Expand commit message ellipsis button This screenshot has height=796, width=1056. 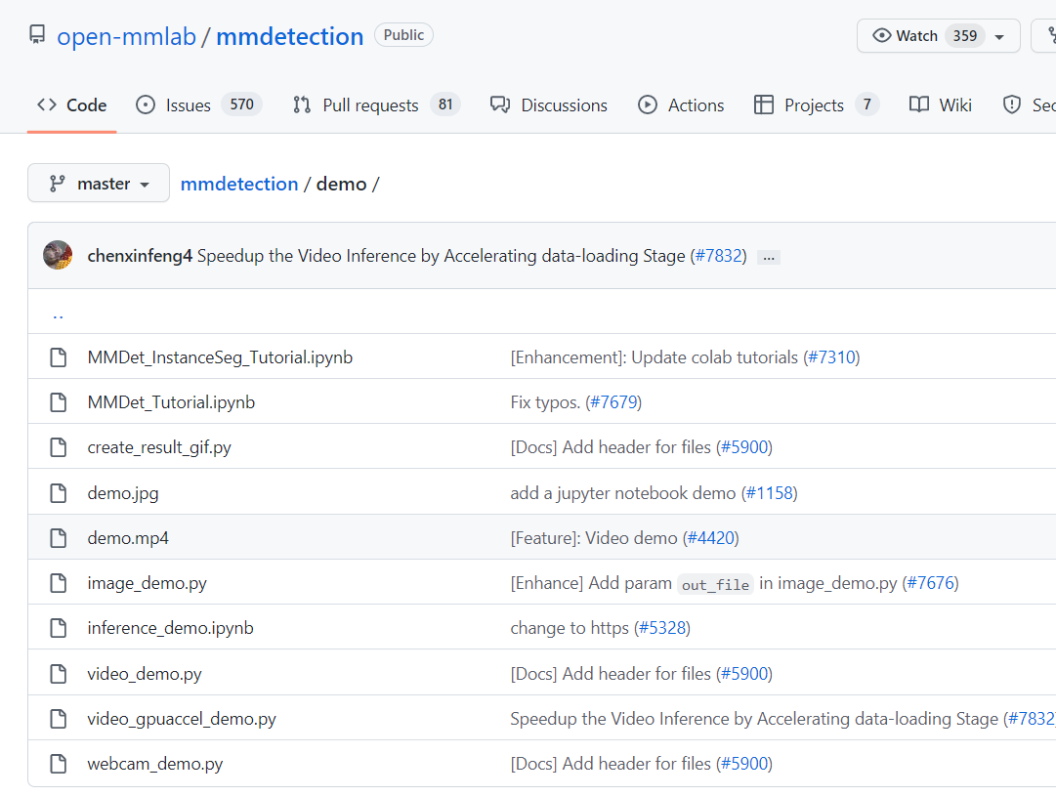pos(769,257)
